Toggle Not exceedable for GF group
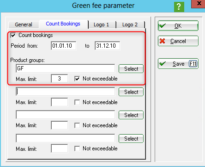The height and width of the screenshot is (167, 205). click(x=77, y=79)
